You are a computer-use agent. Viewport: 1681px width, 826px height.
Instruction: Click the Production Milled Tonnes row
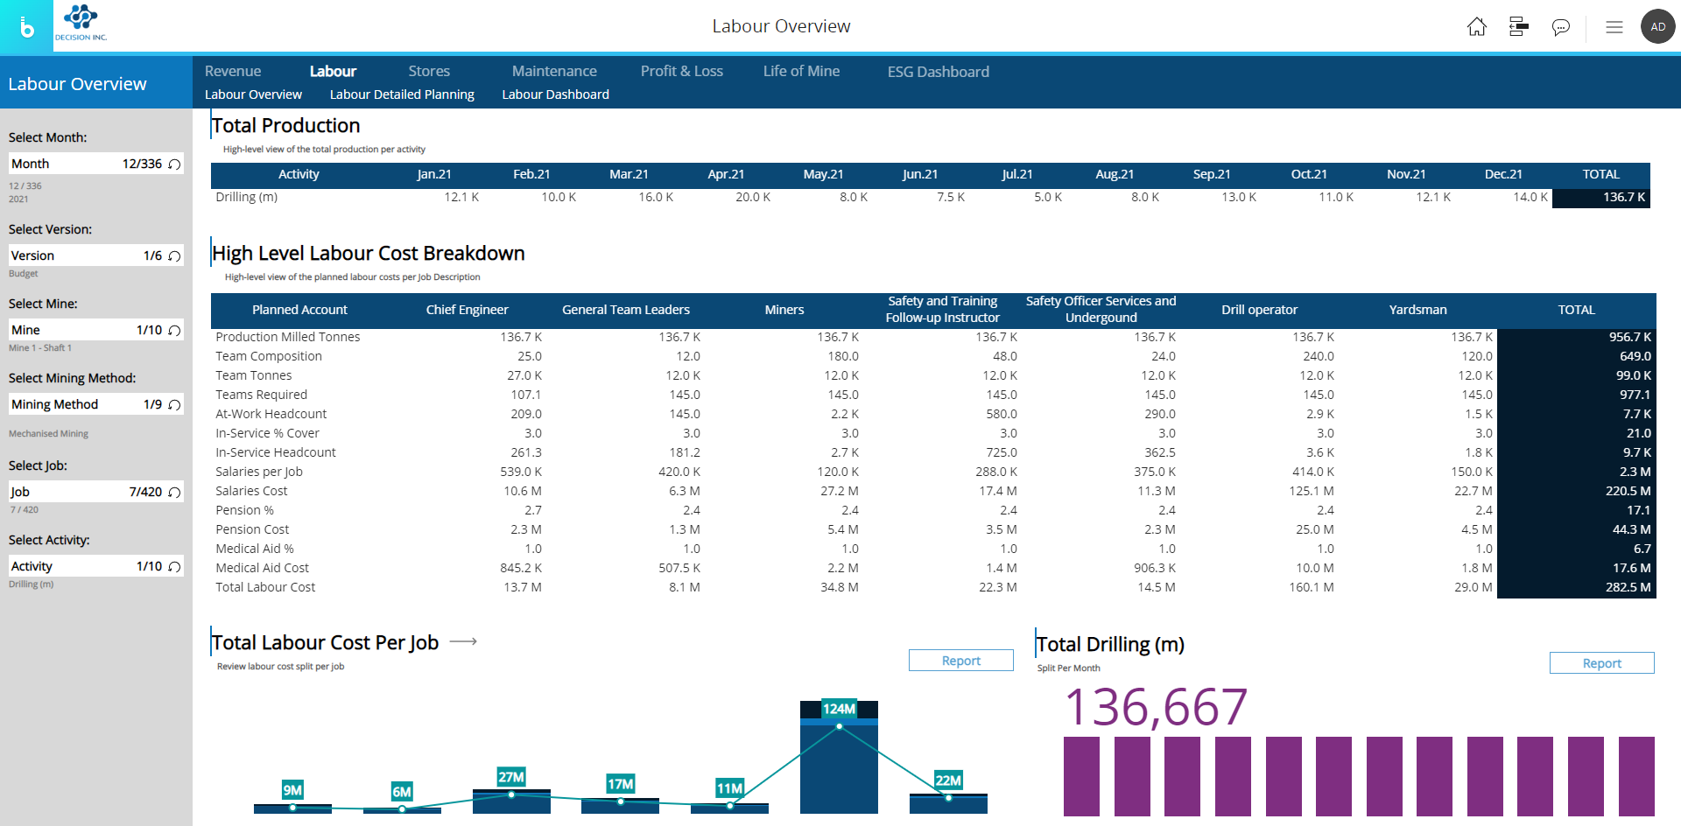coord(933,337)
